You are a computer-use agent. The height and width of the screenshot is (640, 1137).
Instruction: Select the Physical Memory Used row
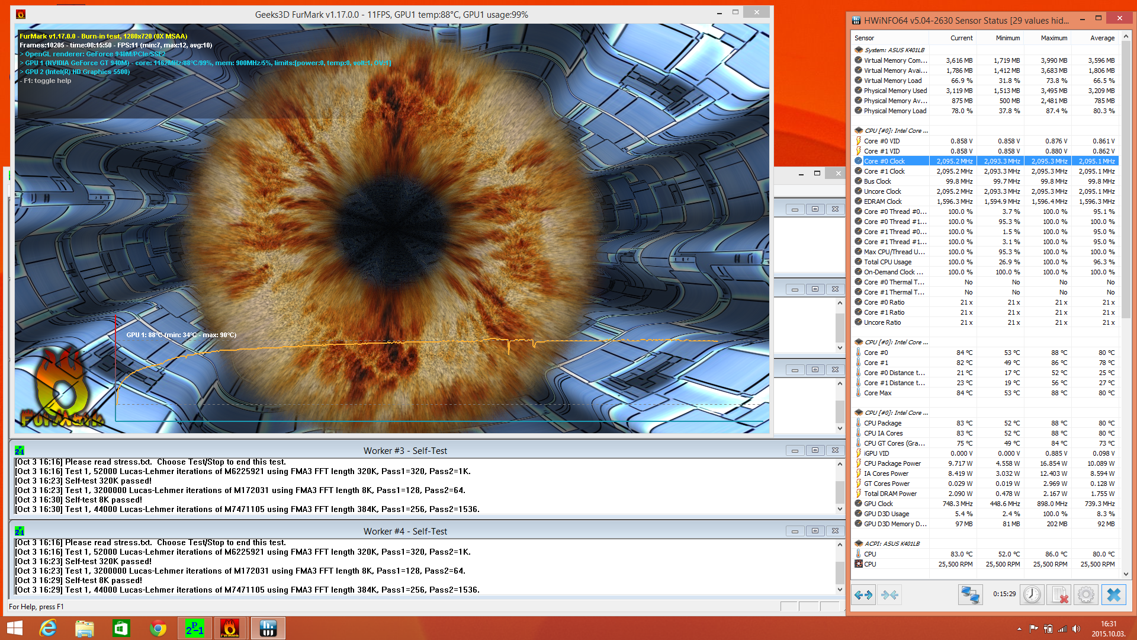click(985, 91)
